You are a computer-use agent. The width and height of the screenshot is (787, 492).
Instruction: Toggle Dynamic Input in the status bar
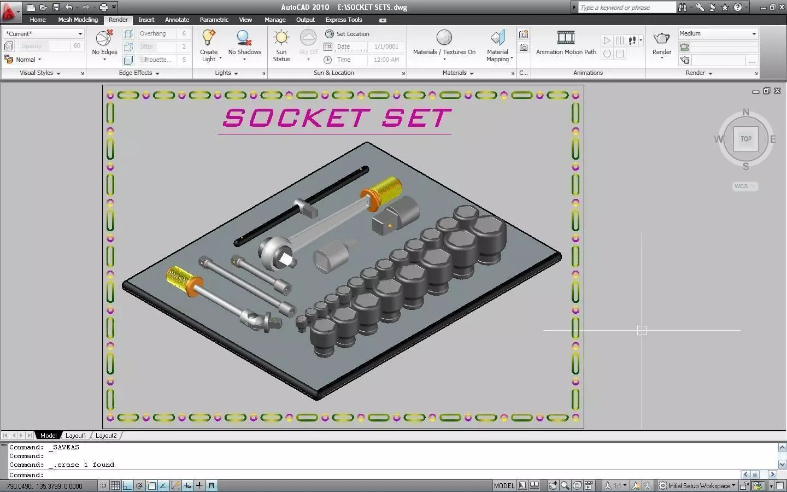(x=187, y=485)
